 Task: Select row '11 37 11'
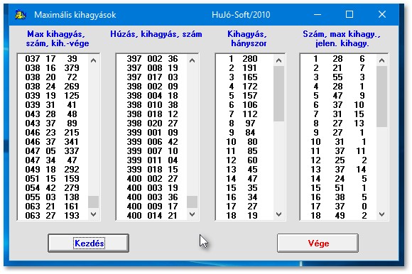(x=339, y=150)
